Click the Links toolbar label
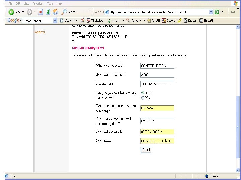Image resolution: width=241 pixels, height=180 pixels. 232,12
